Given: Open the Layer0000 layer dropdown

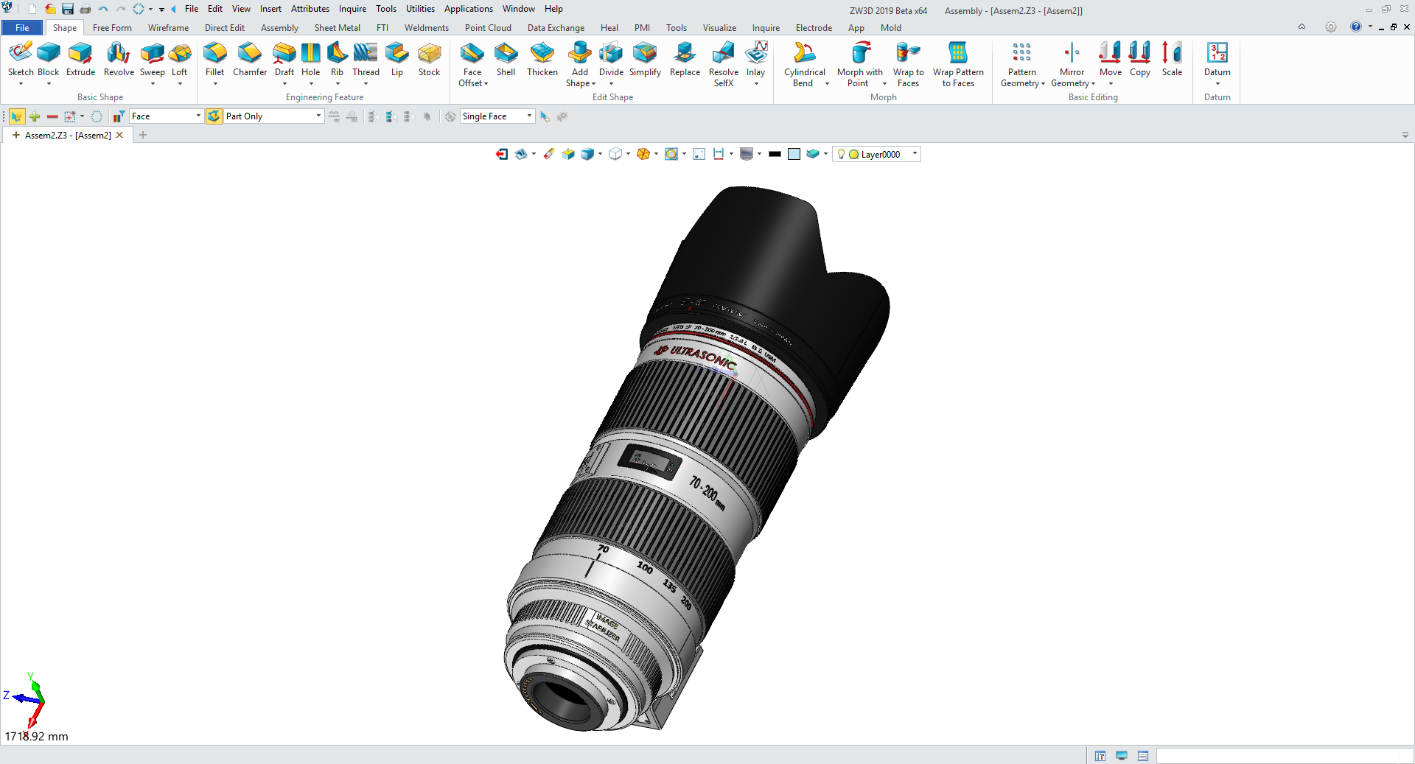Looking at the screenshot, I should (915, 154).
